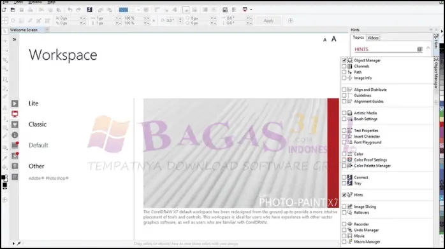Toggle the Color Palette Manager checkbox

click(x=344, y=166)
